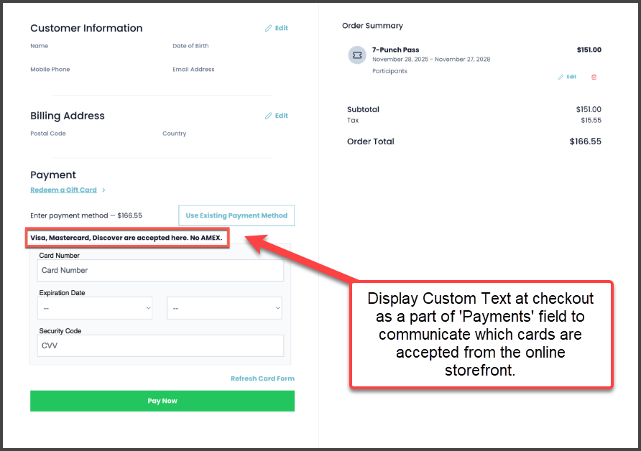Click the pencil icon beside Billing Address
Image resolution: width=641 pixels, height=451 pixels.
tap(269, 116)
